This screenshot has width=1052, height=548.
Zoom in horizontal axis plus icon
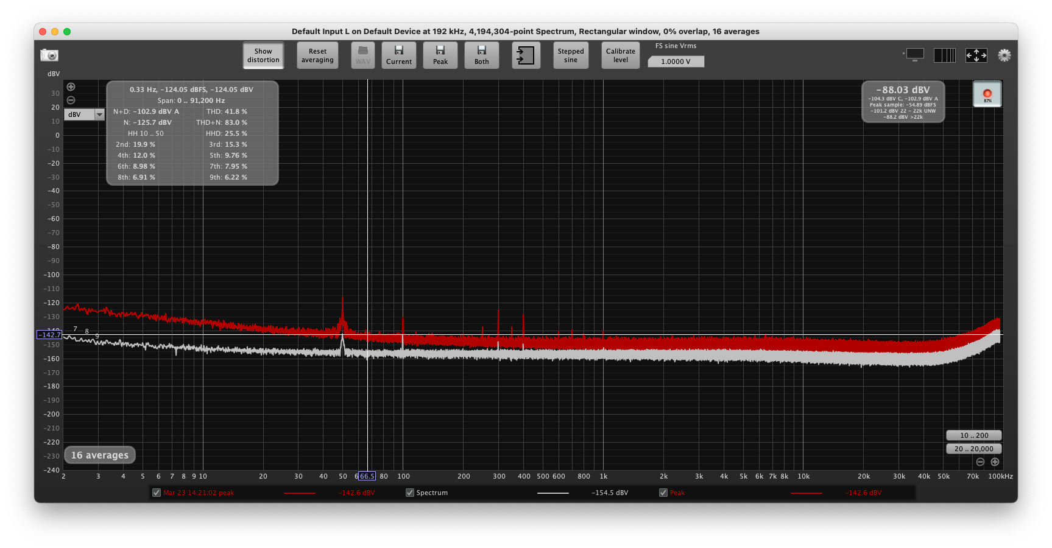click(x=995, y=462)
